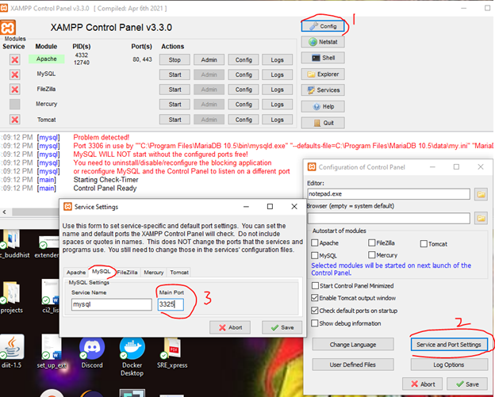View MySQL Logs
Image resolution: width=495 pixels, height=397 pixels.
click(x=277, y=74)
